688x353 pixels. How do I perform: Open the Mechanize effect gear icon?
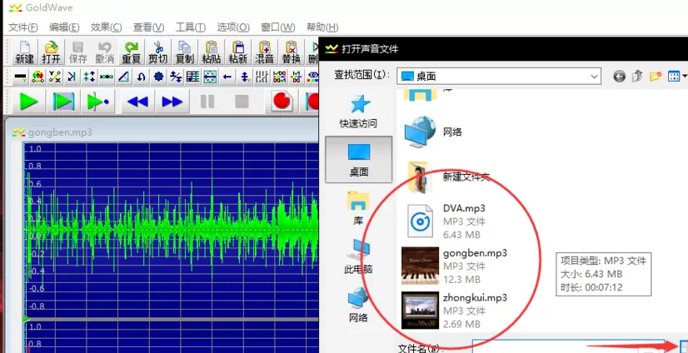tap(158, 77)
